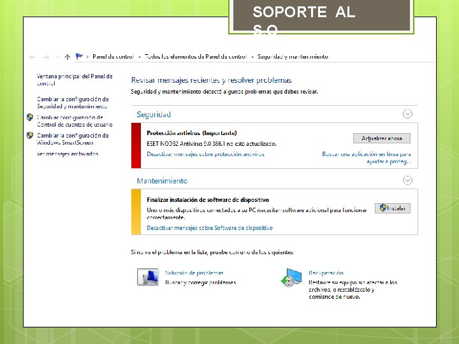This screenshot has width=459, height=344.
Task: Click Protección antivirus (Importante) title
Action: coord(192,133)
